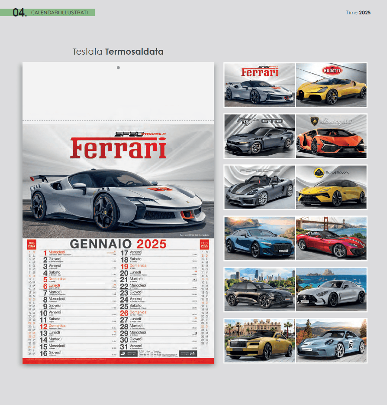Open the small Ferrari SF90 cover thumbnail
Image resolution: width=387 pixels, height=405 pixels.
pyautogui.click(x=259, y=85)
